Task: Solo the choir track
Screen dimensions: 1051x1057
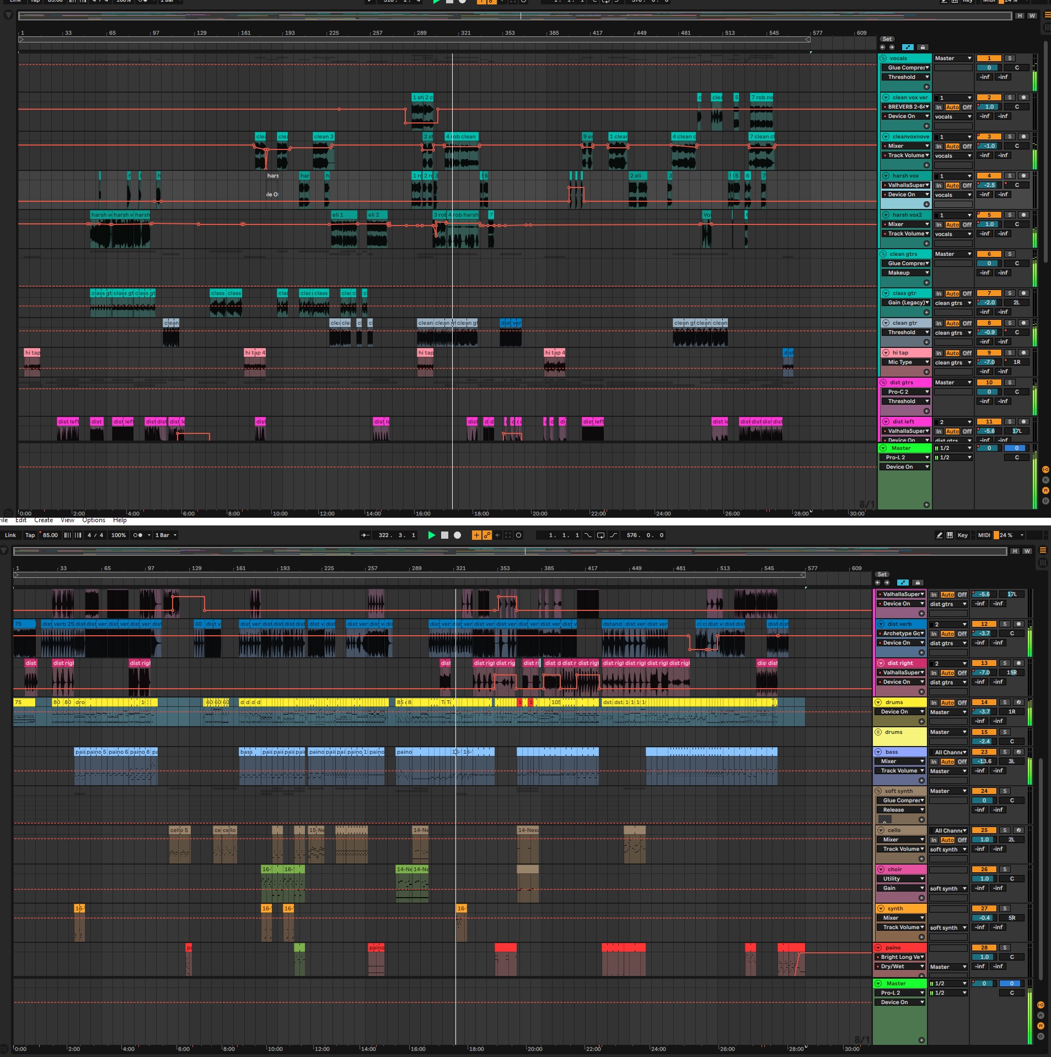Action: pos(1005,870)
